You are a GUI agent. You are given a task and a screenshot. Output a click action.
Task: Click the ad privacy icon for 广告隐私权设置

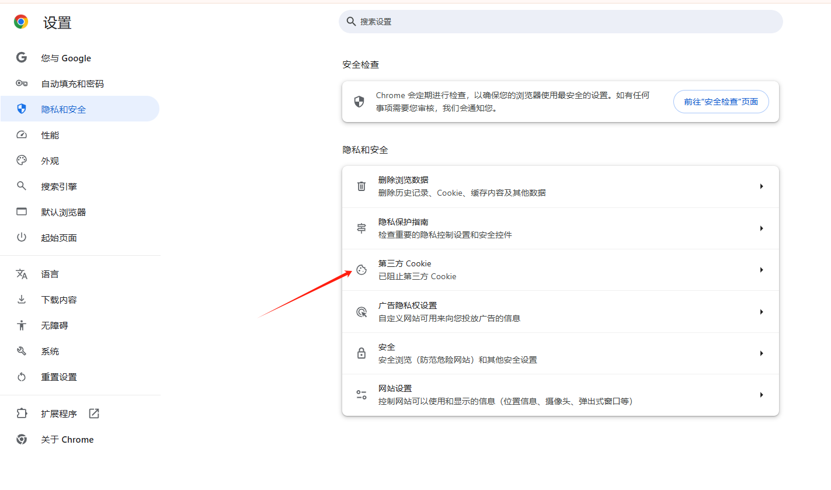point(361,312)
